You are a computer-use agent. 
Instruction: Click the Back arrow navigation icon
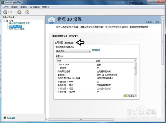(5, 12)
